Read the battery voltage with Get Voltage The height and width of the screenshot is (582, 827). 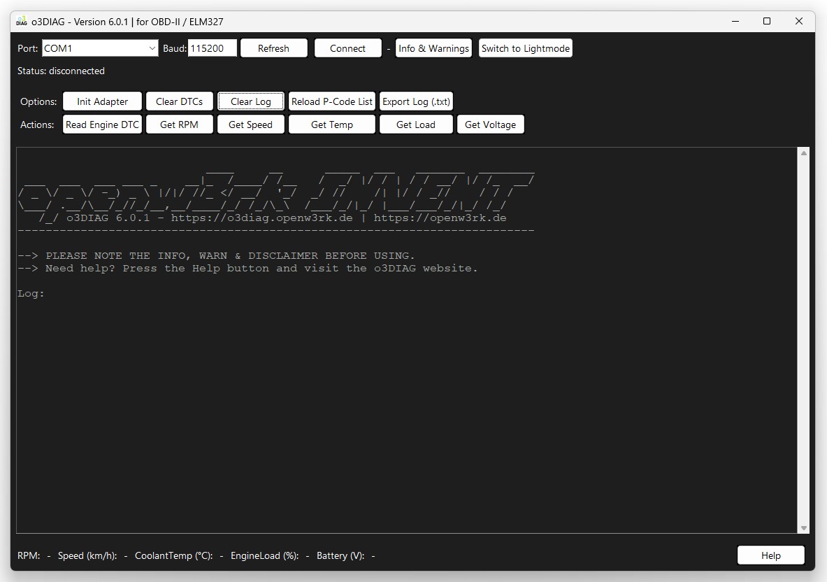(x=490, y=124)
